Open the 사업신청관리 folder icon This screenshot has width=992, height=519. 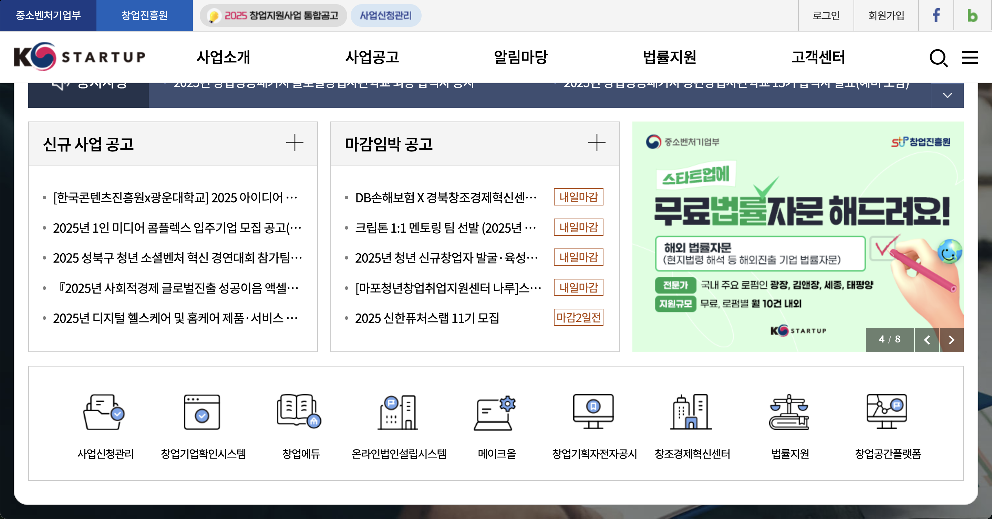104,412
